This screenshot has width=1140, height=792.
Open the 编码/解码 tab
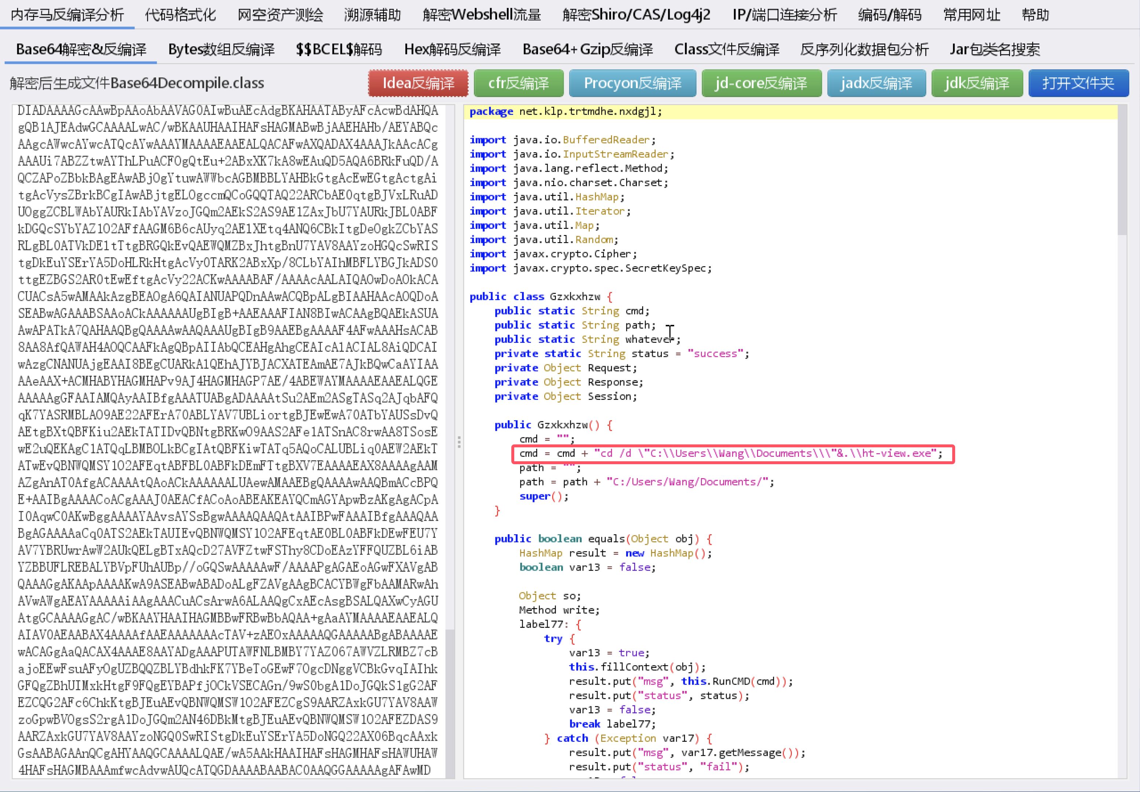click(x=889, y=15)
